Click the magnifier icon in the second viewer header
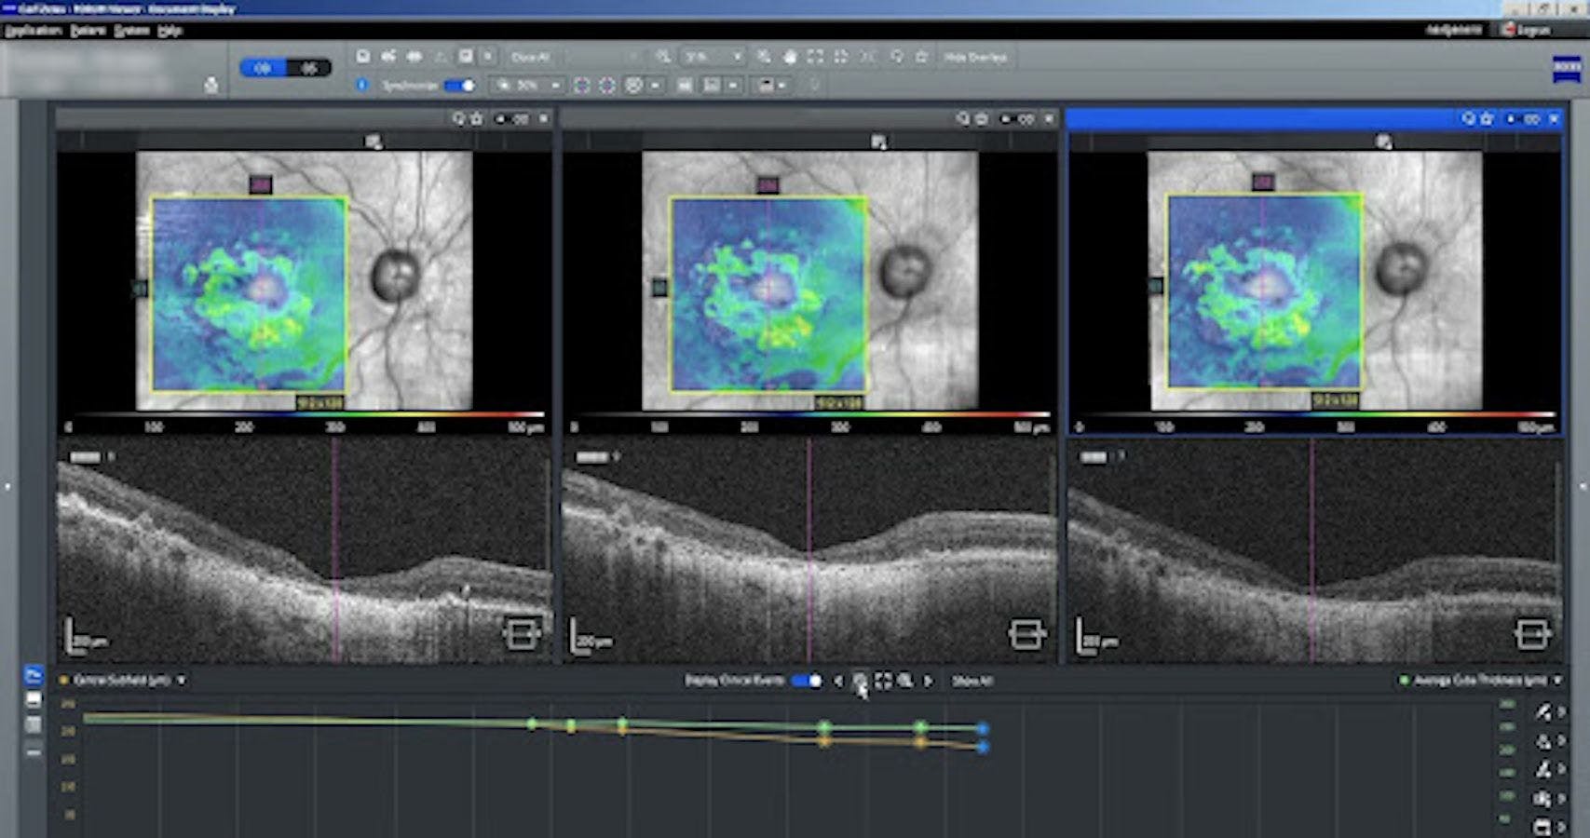This screenshot has height=838, width=1590. click(x=963, y=119)
